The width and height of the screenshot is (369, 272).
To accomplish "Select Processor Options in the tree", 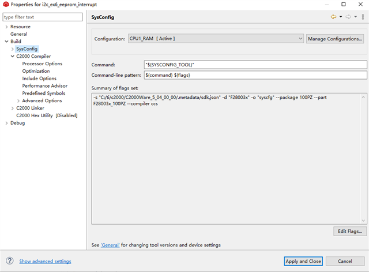I will tap(42, 64).
